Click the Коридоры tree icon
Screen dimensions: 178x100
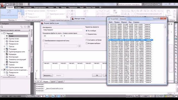pyautogui.click(x=7, y=54)
